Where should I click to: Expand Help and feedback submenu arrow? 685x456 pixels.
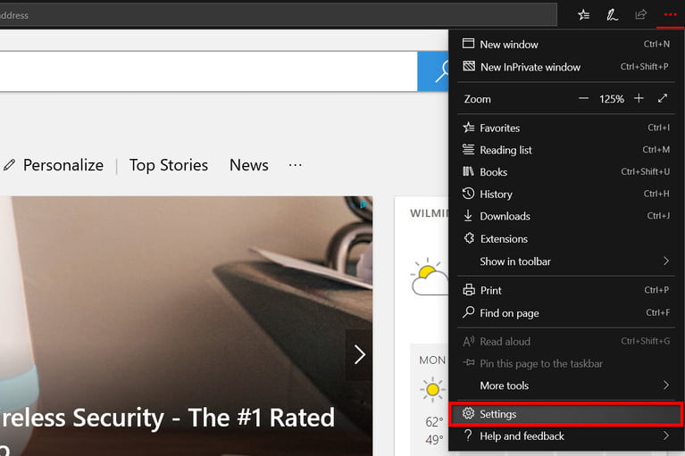(x=665, y=435)
